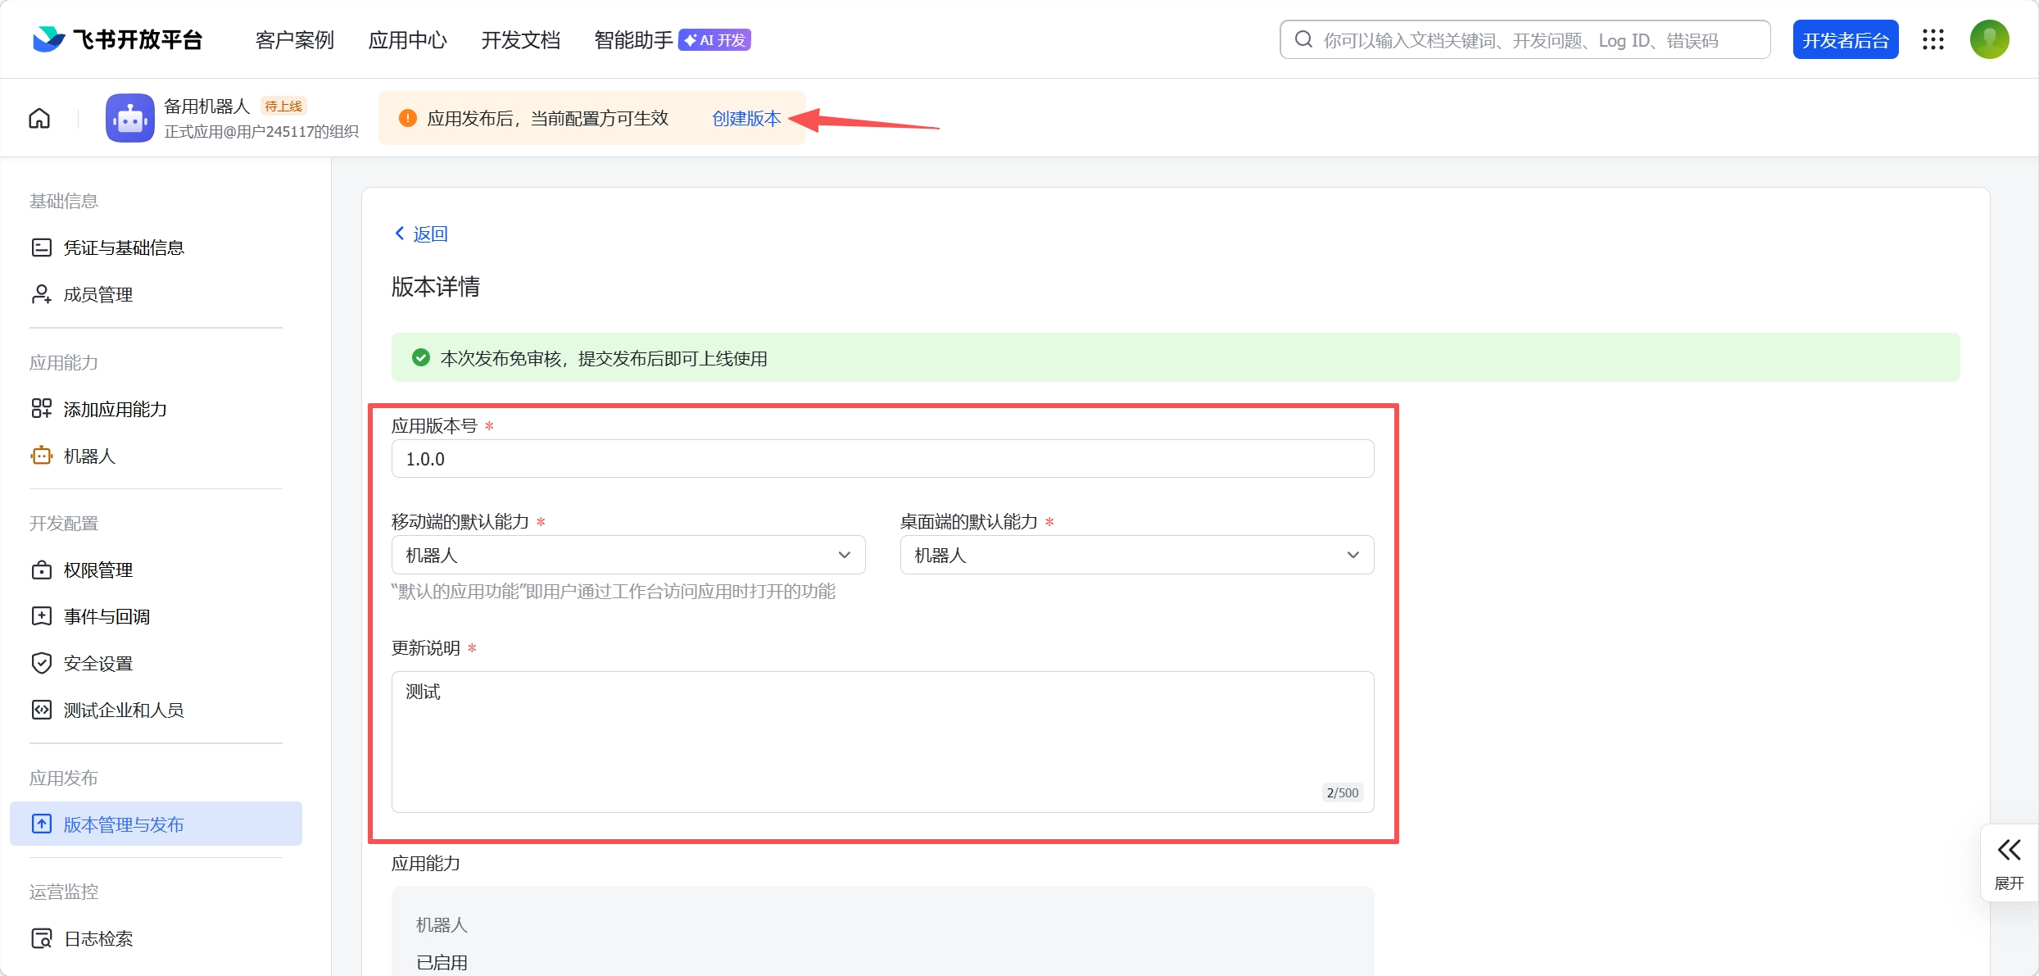Click the 返回 back link
The height and width of the screenshot is (976, 2039).
point(422,234)
